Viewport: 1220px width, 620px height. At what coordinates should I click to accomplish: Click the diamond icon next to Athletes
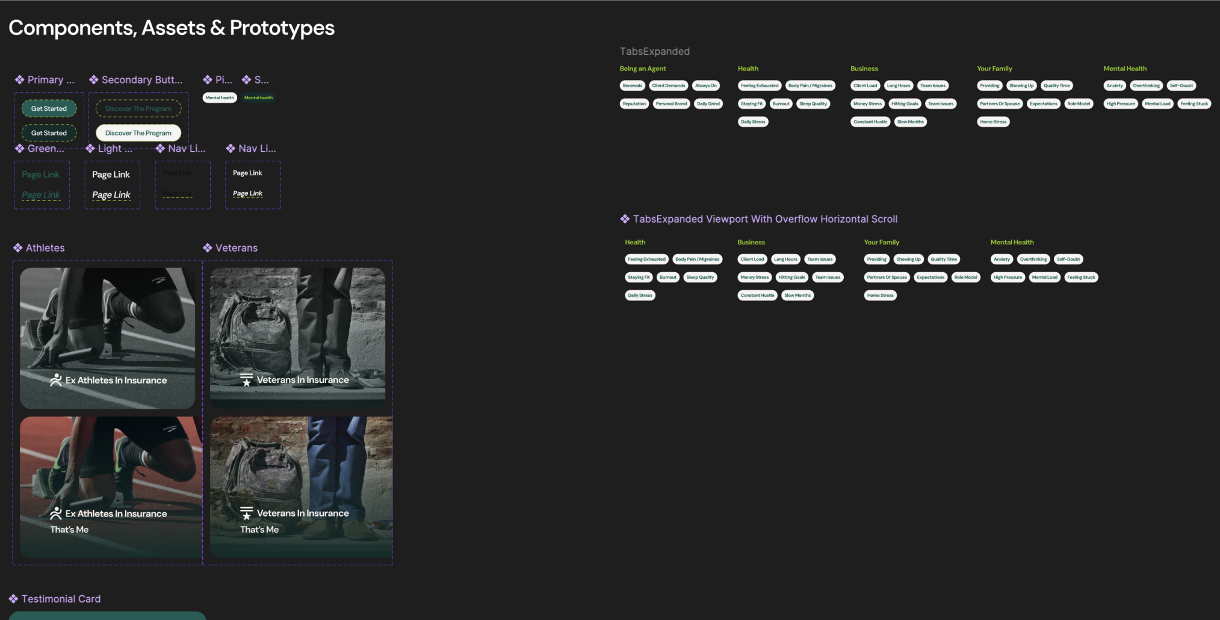tap(18, 247)
